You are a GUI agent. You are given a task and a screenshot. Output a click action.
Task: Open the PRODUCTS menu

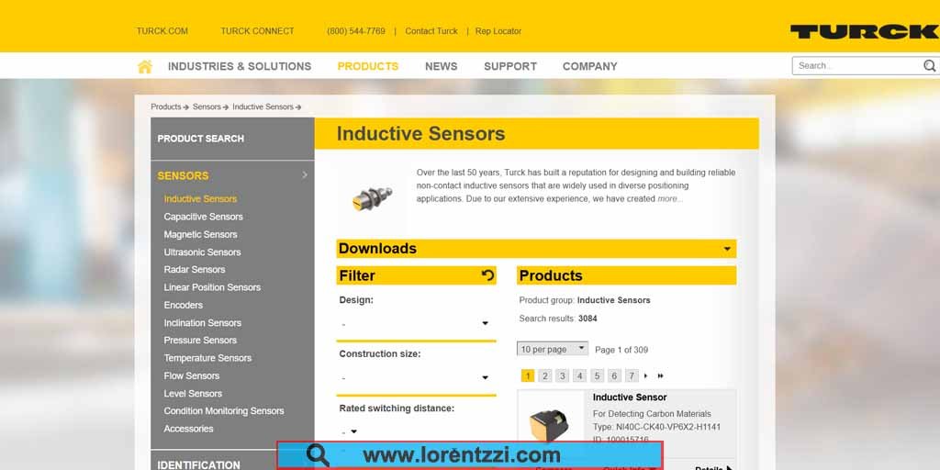click(x=367, y=66)
